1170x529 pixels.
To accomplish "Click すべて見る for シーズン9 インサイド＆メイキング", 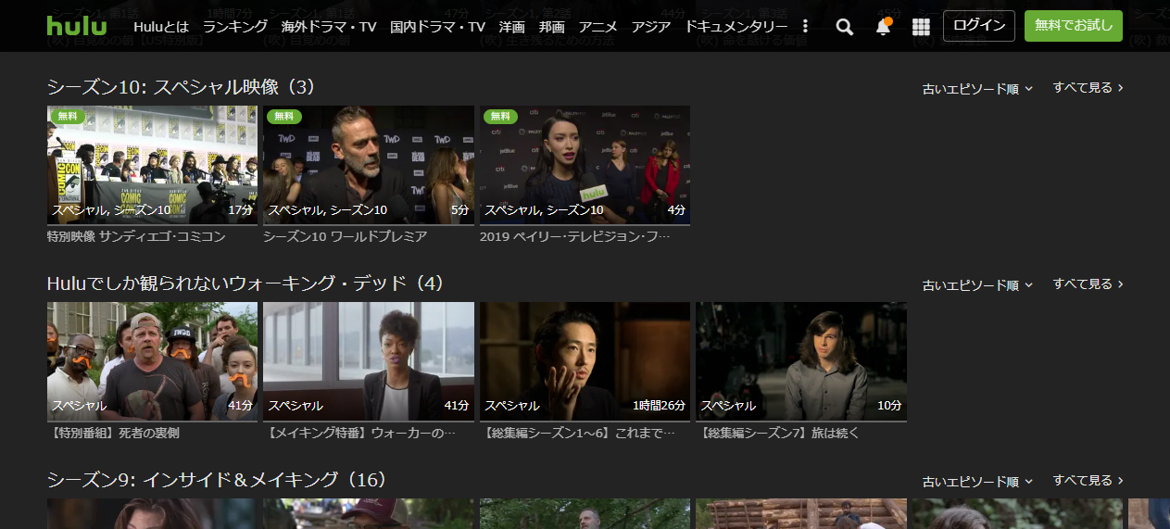I will (x=1088, y=481).
